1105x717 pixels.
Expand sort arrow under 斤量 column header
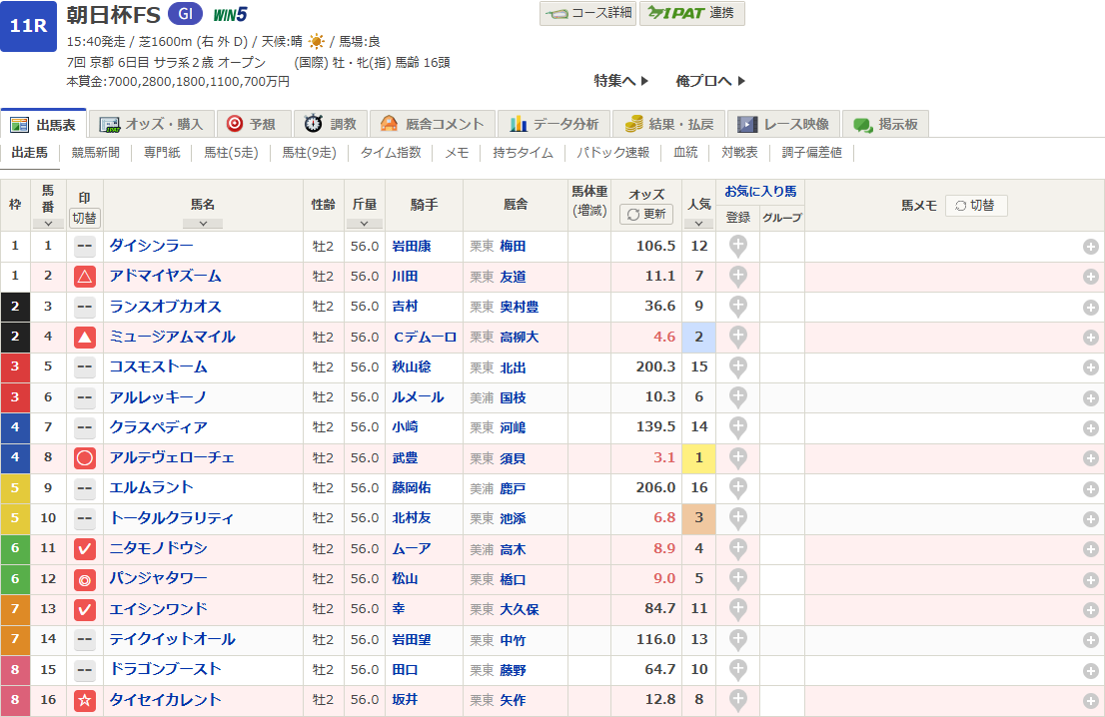pyautogui.click(x=364, y=224)
